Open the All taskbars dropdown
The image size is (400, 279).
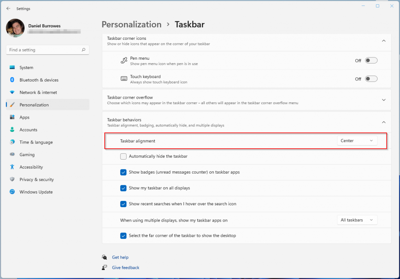click(357, 220)
